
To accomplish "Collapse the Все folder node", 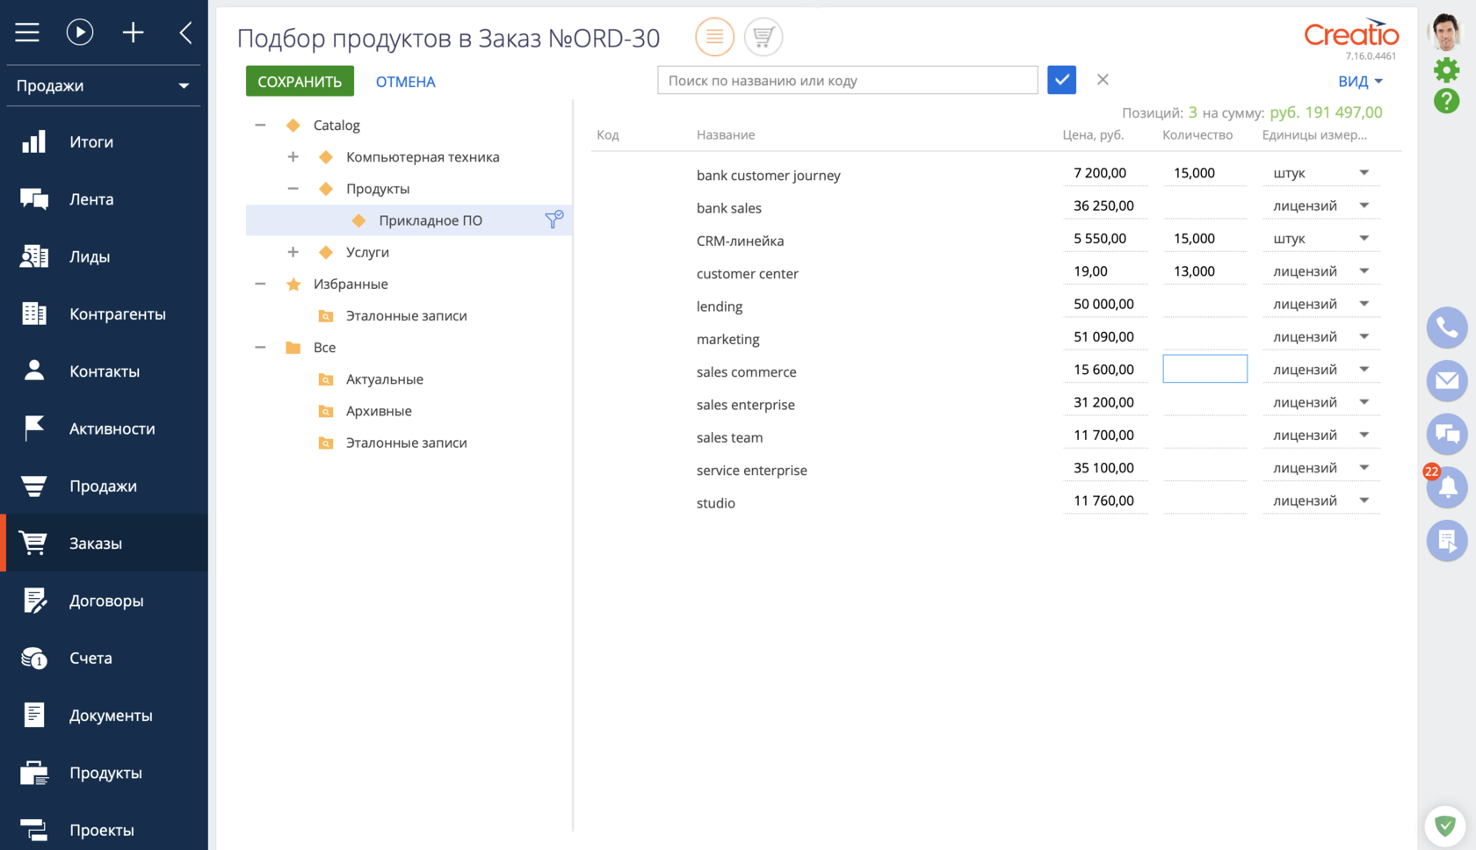I will pos(260,347).
